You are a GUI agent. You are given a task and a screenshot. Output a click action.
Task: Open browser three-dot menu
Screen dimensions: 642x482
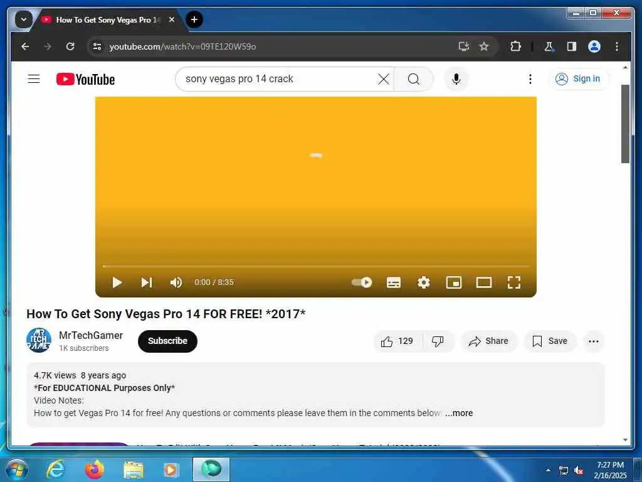(617, 46)
